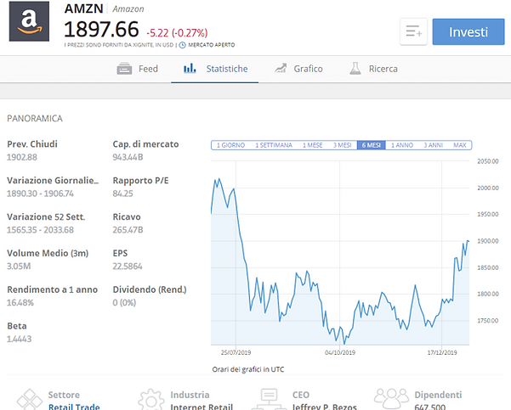The image size is (511, 410).
Task: Click the Dividendo value 0 (0%)
Action: pos(124,303)
